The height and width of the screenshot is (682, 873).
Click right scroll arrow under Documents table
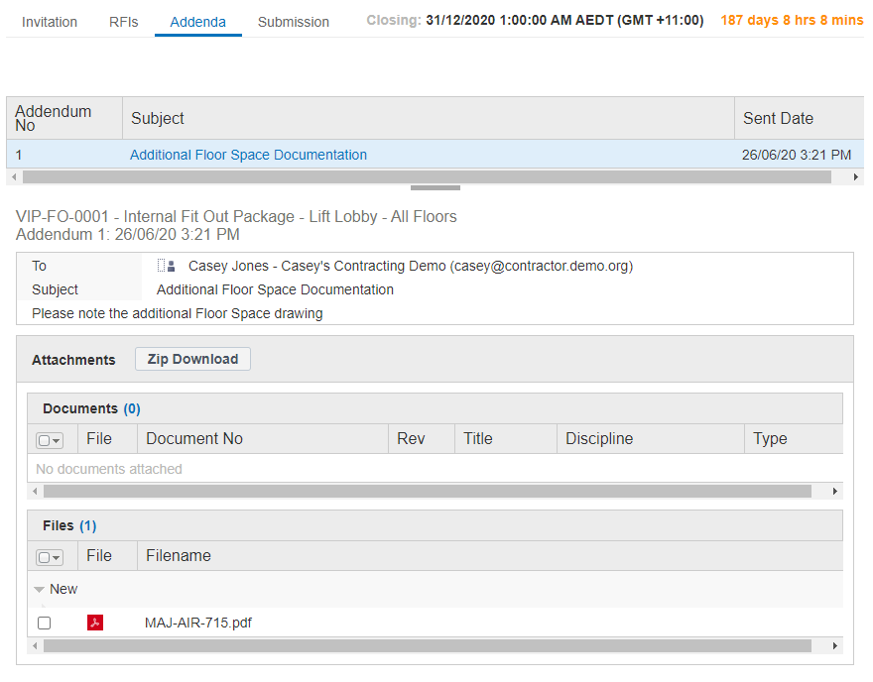[835, 492]
